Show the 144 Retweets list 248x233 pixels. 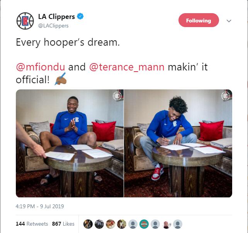tap(32, 224)
